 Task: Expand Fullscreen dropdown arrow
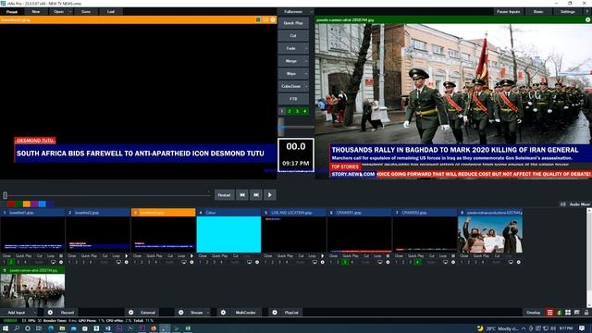312,12
